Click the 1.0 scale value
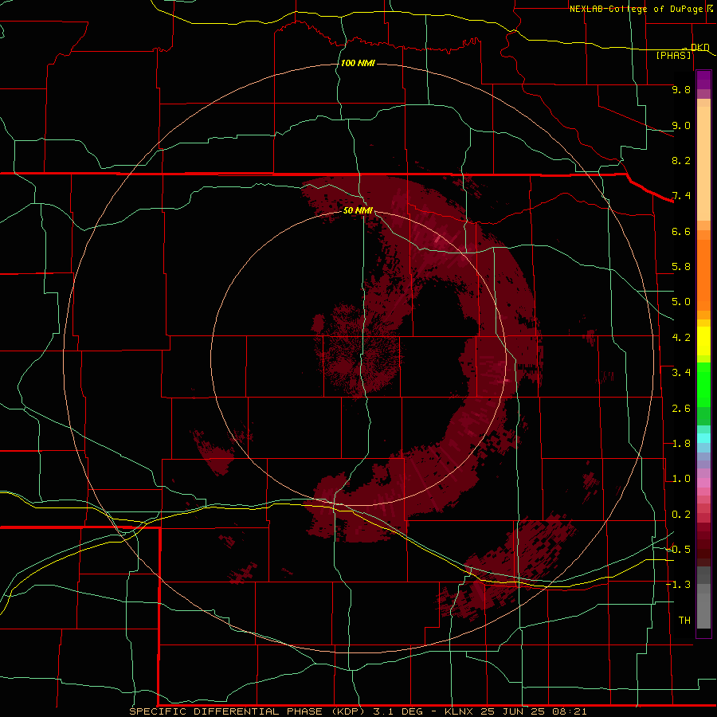Screen dimensions: 717x717 click(x=681, y=479)
